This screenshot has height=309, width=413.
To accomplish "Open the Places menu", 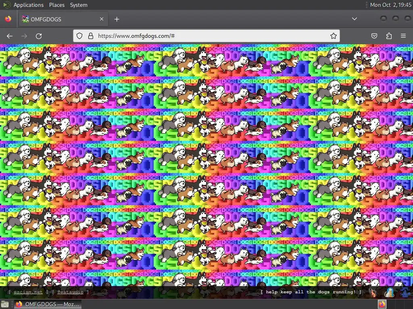I will (56, 5).
